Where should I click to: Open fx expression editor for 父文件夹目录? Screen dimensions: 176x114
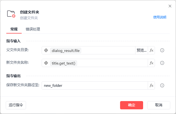click(x=151, y=50)
